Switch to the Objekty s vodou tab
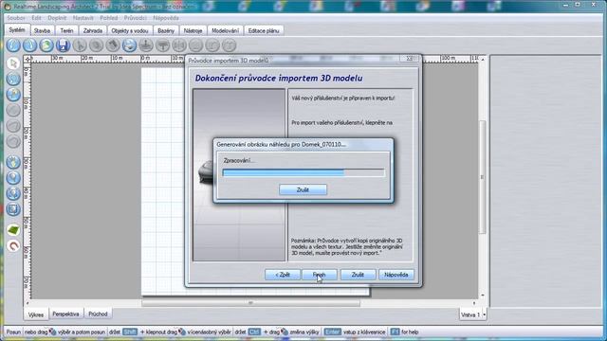This screenshot has height=341, width=607. [130, 30]
